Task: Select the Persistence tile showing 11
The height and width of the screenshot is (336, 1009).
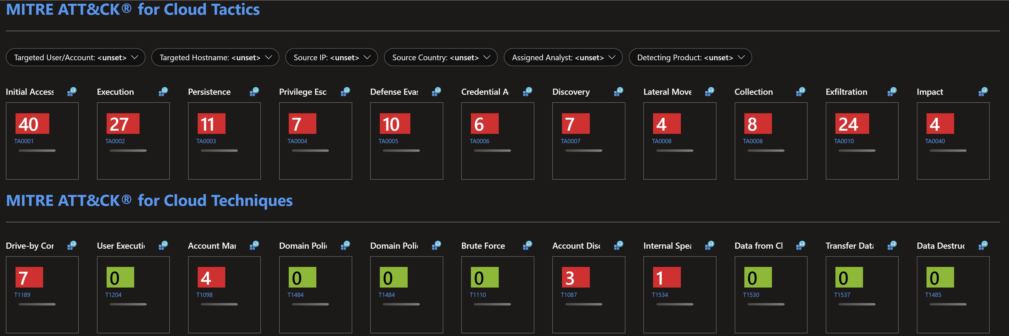Action: click(x=224, y=141)
